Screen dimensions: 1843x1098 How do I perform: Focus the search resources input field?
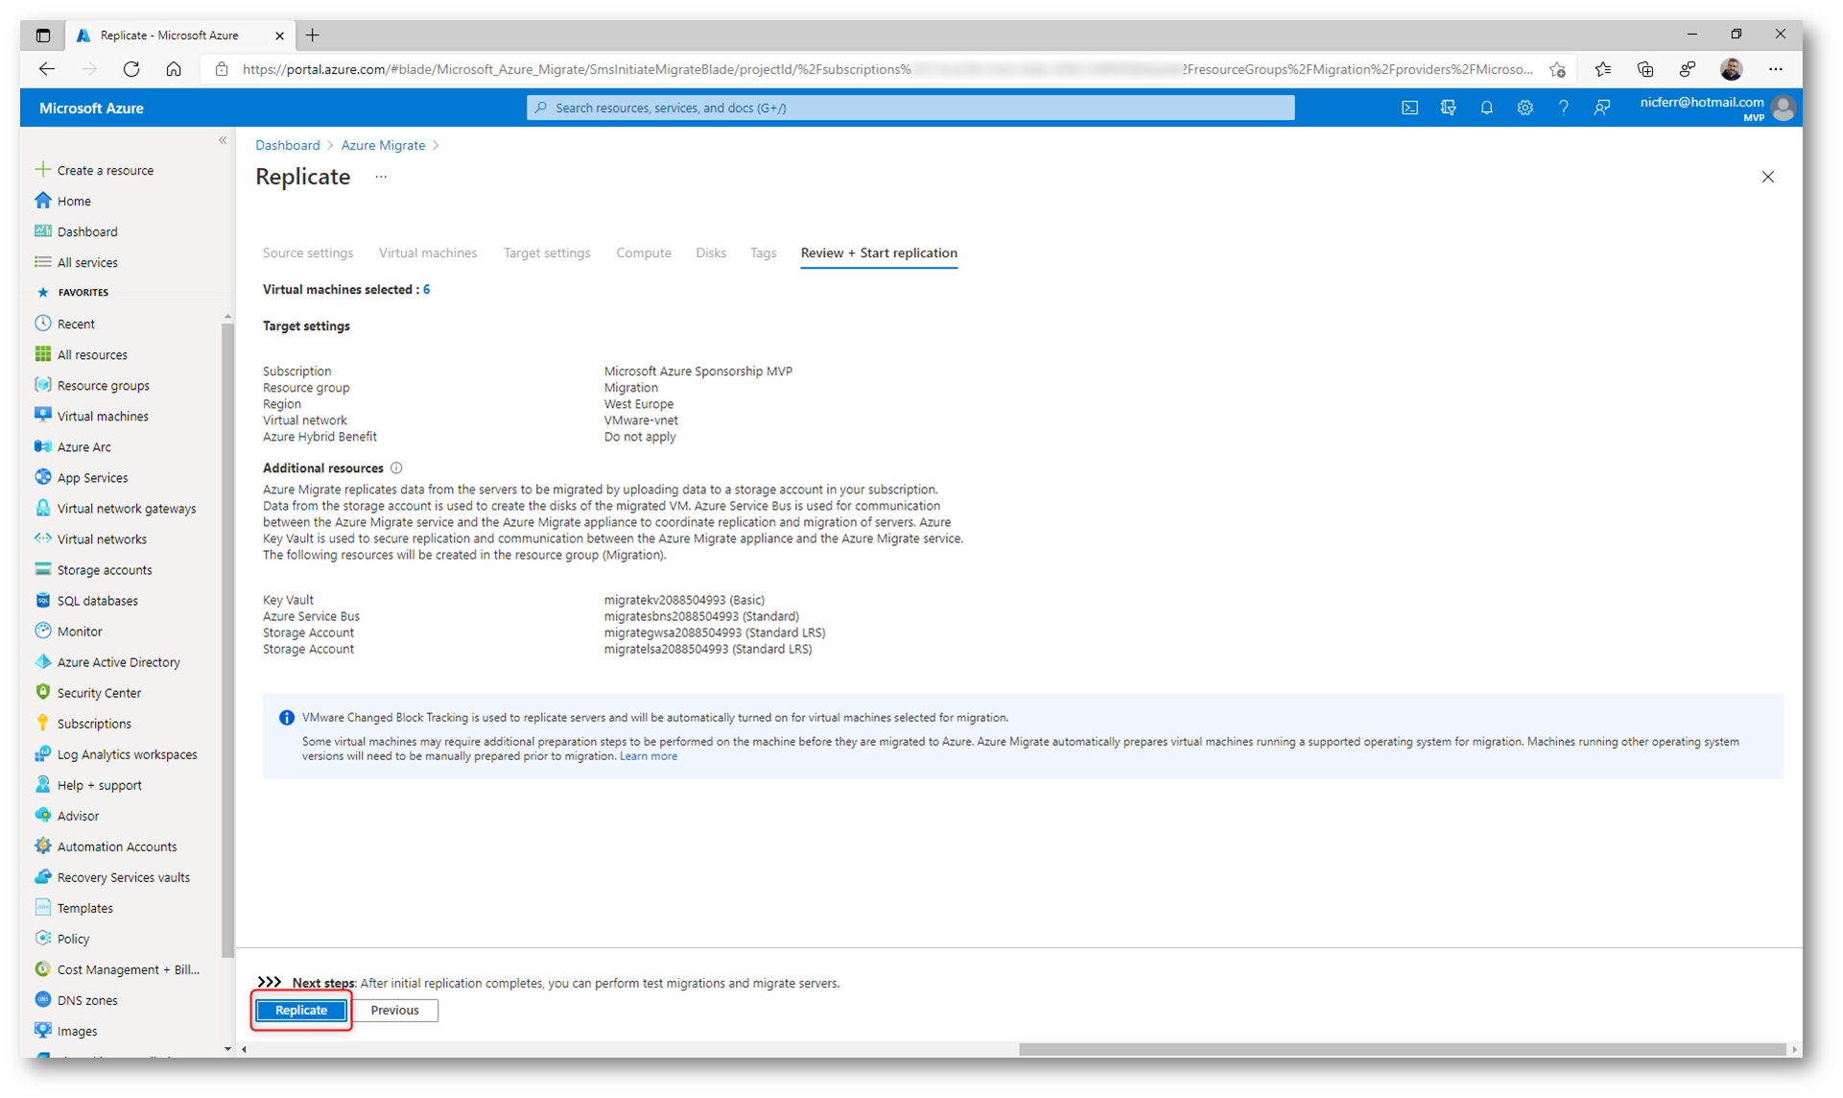point(911,108)
